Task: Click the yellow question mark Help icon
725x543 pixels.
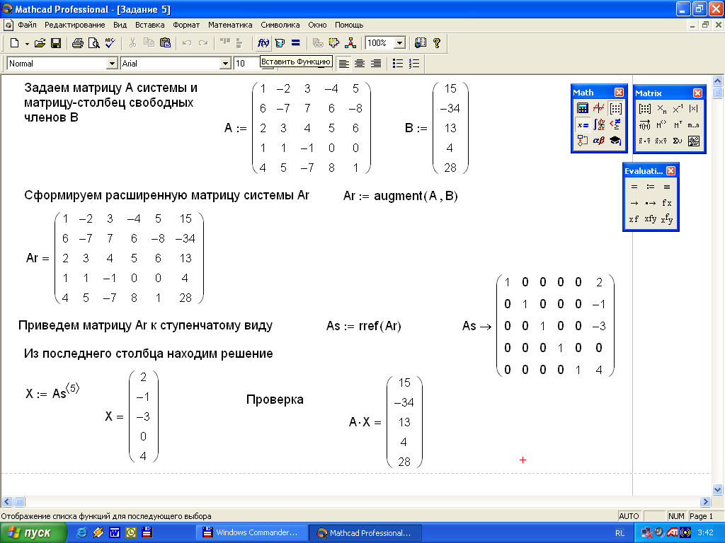Action: (436, 43)
